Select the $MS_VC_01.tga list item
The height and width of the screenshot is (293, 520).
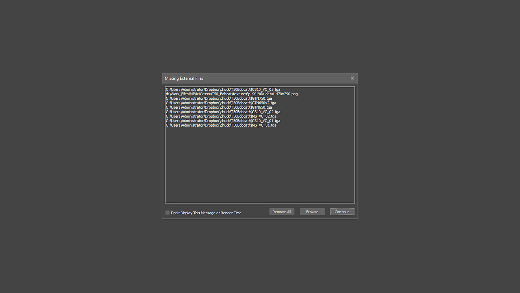coord(221,125)
